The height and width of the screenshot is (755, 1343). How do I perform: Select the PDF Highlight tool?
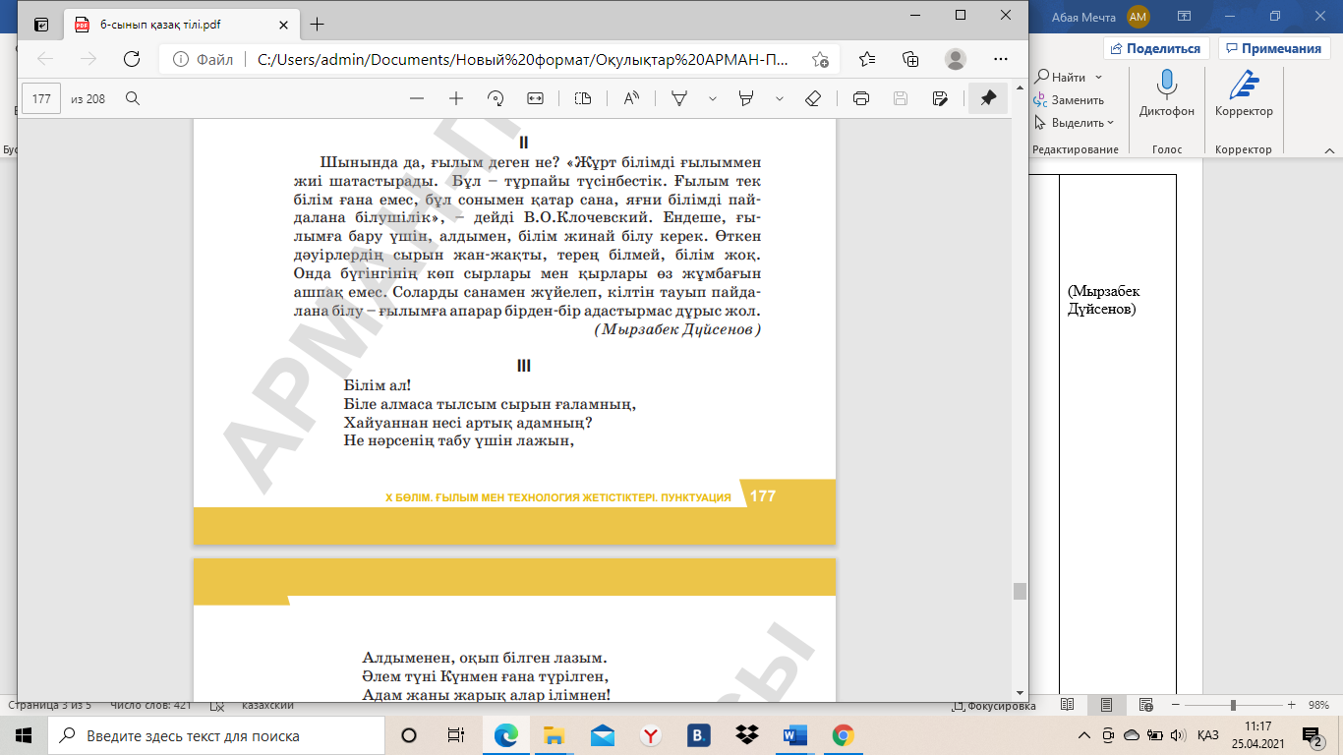coord(746,98)
